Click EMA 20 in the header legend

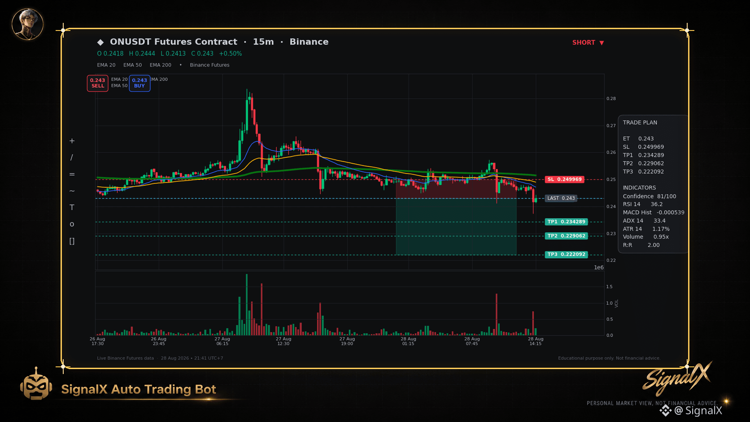[x=106, y=65]
